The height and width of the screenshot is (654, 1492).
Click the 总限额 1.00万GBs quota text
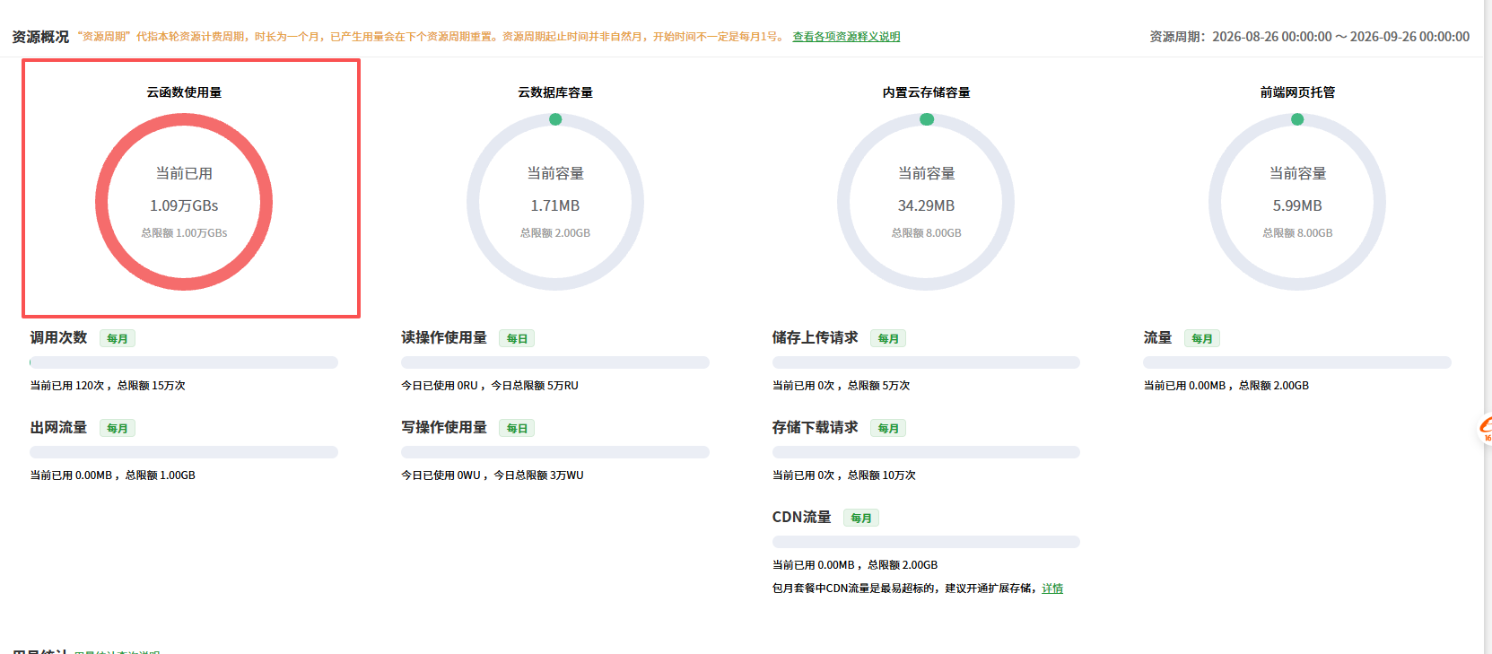point(184,233)
